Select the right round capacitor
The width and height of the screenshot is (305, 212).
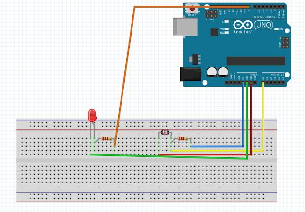[x=223, y=72]
